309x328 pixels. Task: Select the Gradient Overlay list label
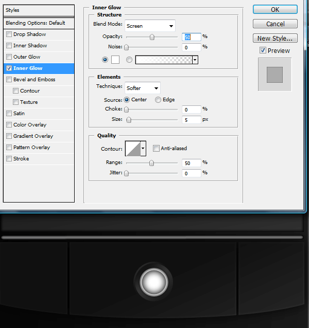click(33, 136)
